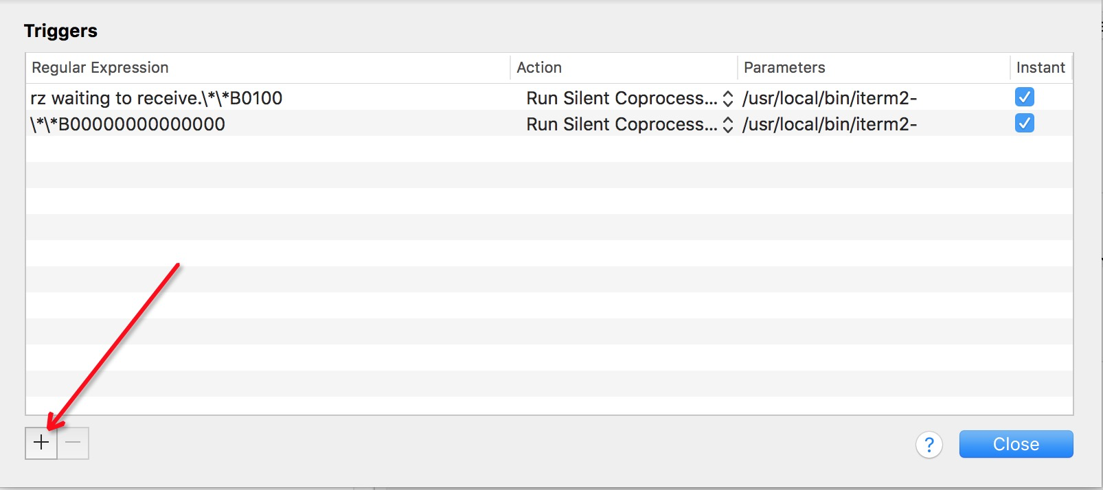Toggle Instant checkbox for the B00000000000000 trigger

click(1024, 124)
